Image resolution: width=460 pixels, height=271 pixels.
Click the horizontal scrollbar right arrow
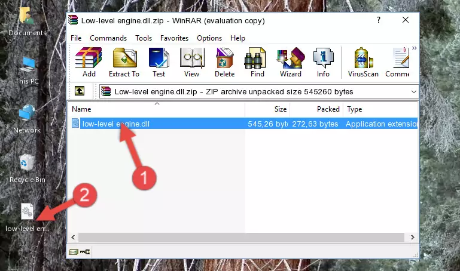(413, 237)
